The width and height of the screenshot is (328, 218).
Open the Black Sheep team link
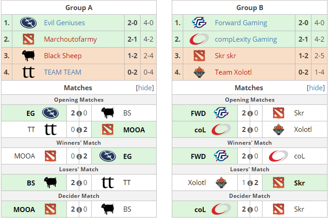tap(63, 56)
